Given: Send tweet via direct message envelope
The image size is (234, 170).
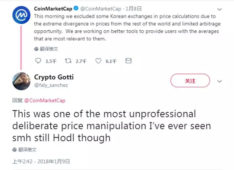Looking at the screenshot, I should pyautogui.click(x=128, y=61).
